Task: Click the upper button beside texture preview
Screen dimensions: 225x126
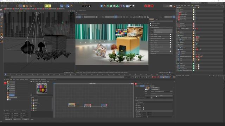Action: [x=155, y=87]
